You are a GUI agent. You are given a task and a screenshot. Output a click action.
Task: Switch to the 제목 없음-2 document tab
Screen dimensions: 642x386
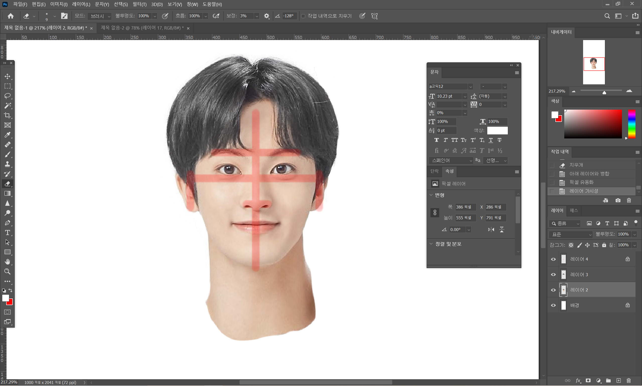(x=142, y=28)
